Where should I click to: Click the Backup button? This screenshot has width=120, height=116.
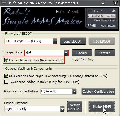pos(82,53)
